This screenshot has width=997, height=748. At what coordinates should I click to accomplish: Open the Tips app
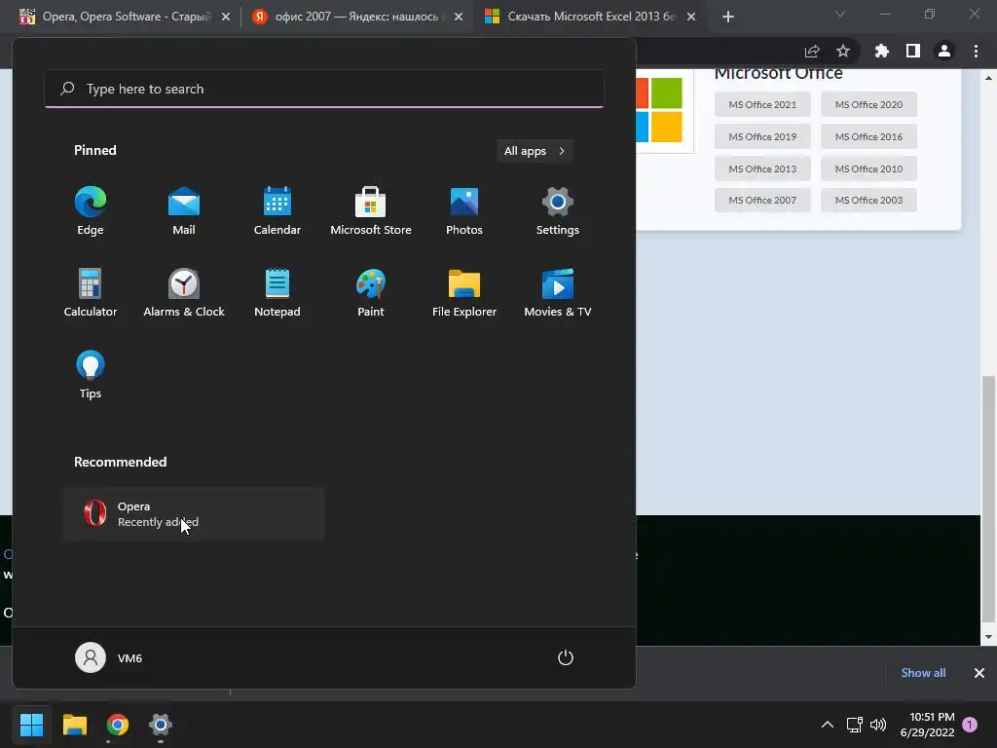pyautogui.click(x=91, y=375)
